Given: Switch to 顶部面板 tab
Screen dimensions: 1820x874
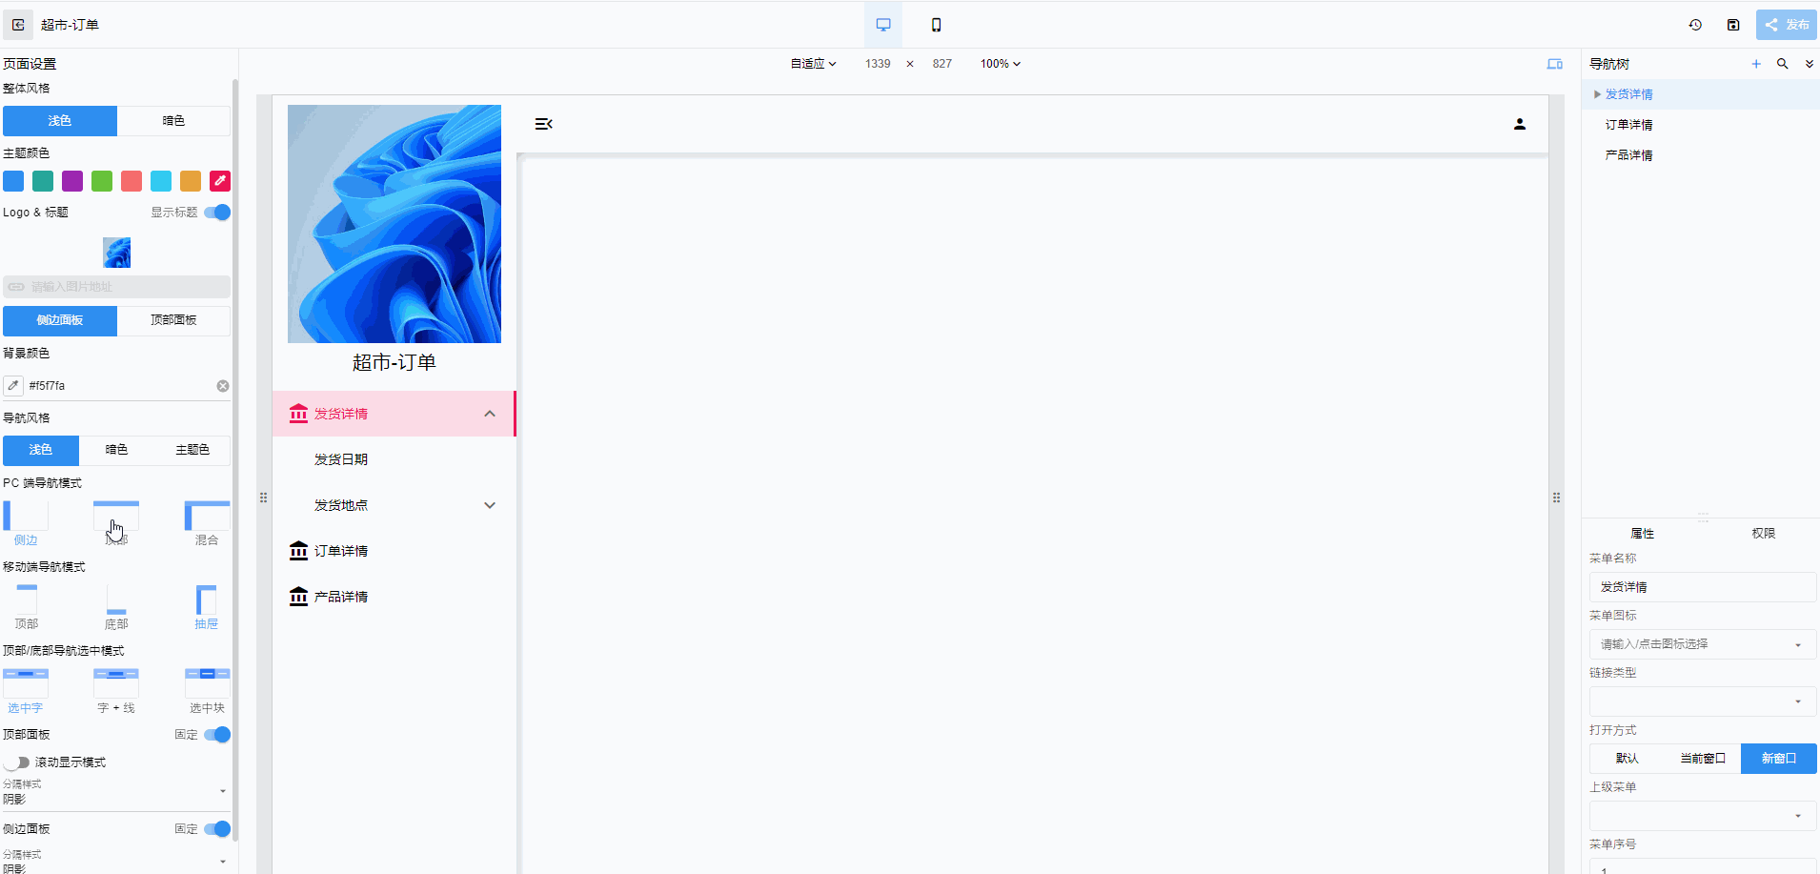Looking at the screenshot, I should [173, 320].
